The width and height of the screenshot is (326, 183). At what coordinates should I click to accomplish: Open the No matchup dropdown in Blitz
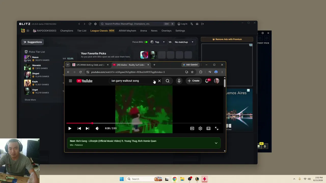(184, 42)
